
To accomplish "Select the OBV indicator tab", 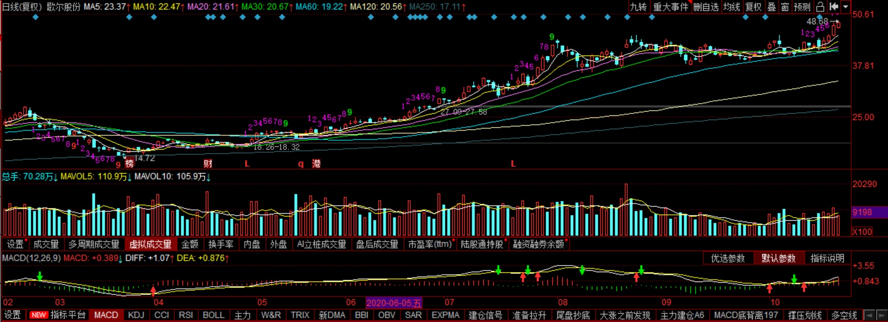I will pyautogui.click(x=387, y=315).
